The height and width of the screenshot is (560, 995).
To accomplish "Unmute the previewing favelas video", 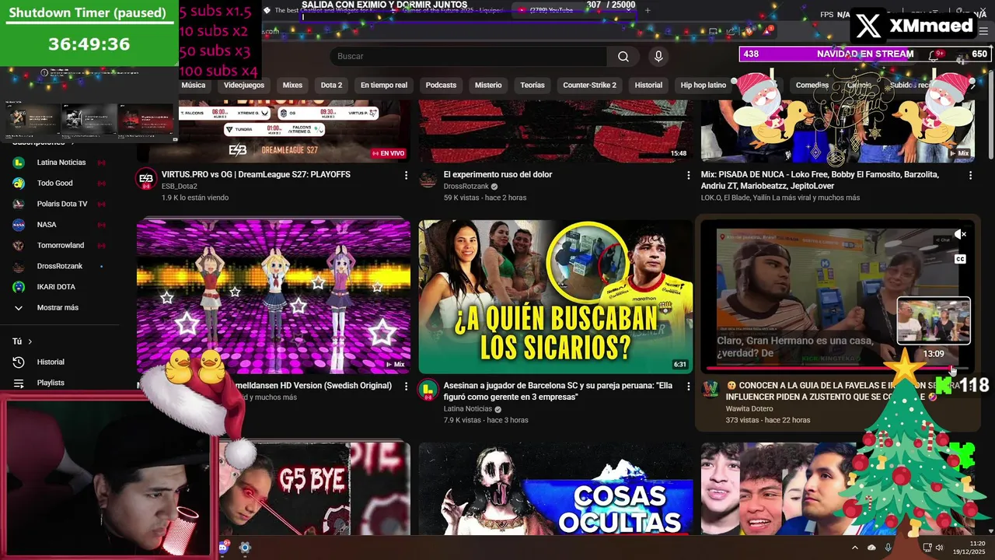I will click(x=960, y=234).
